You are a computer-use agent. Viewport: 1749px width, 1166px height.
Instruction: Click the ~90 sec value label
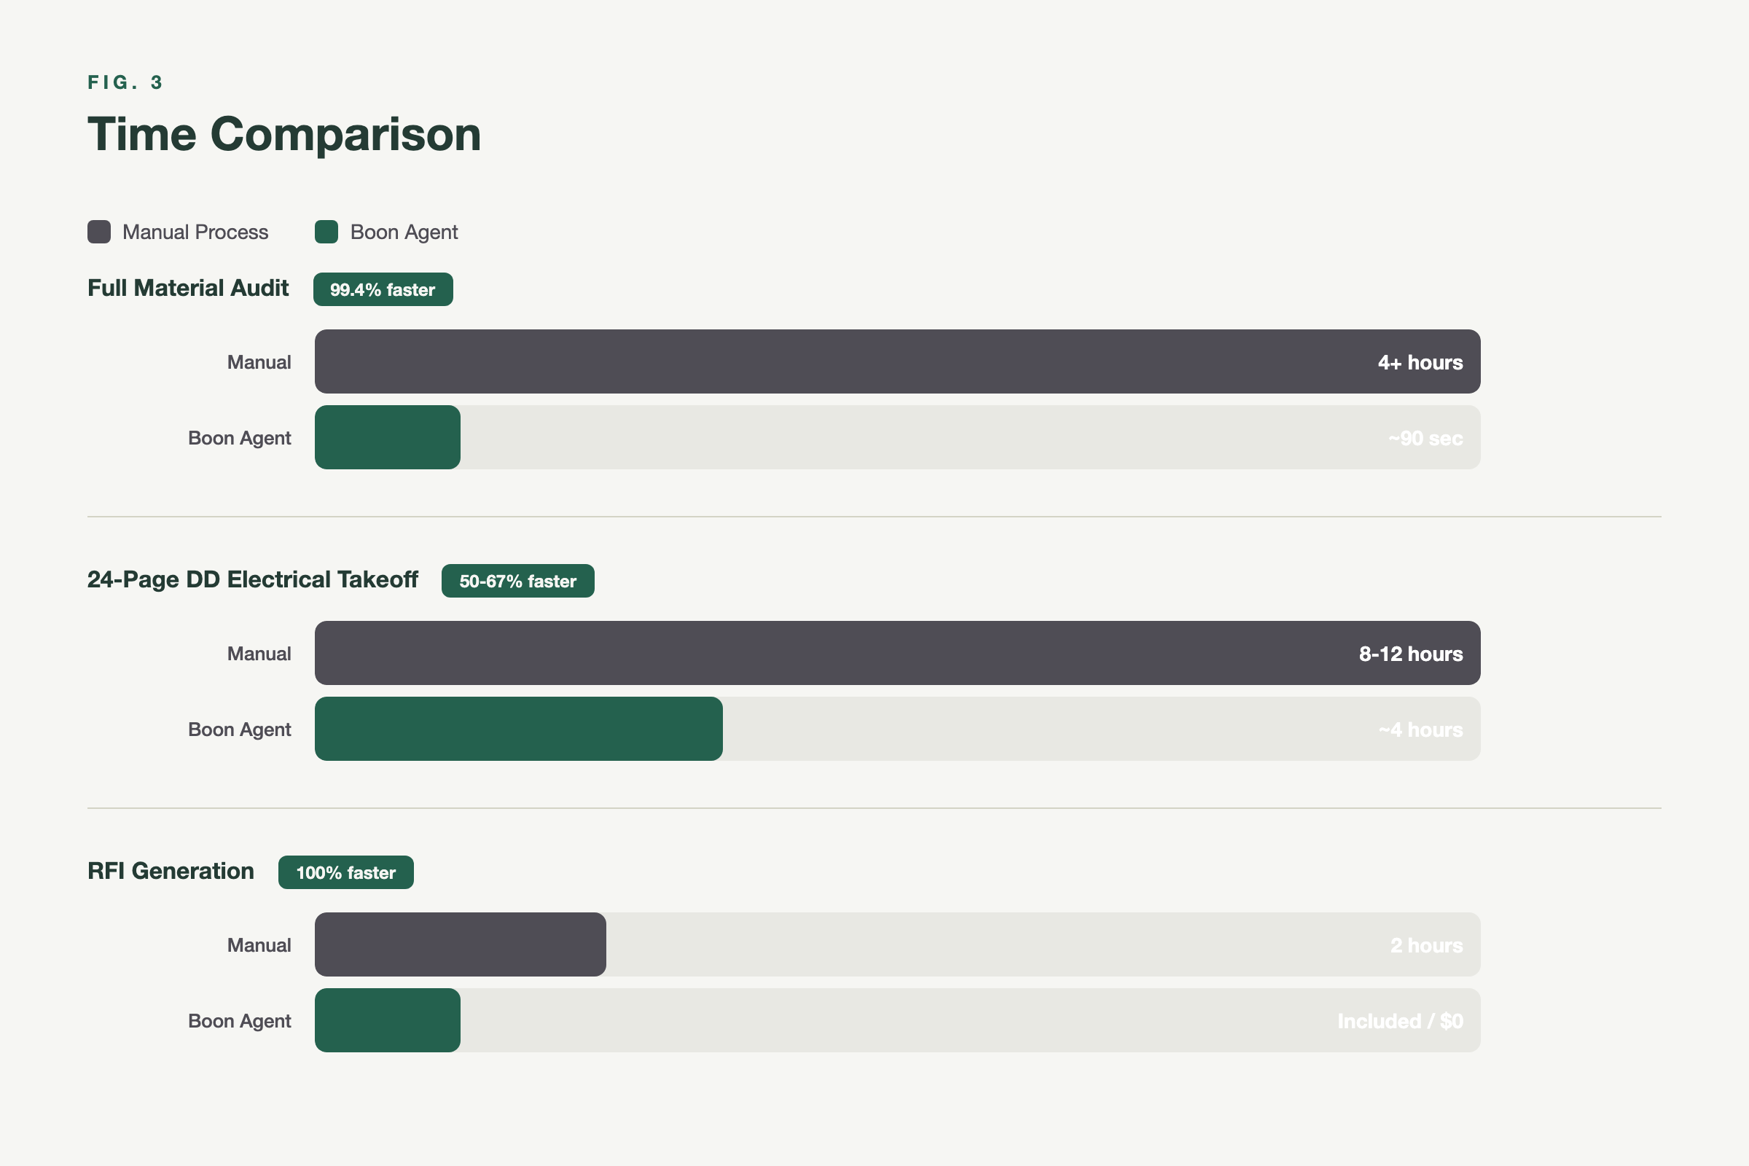click(1425, 439)
